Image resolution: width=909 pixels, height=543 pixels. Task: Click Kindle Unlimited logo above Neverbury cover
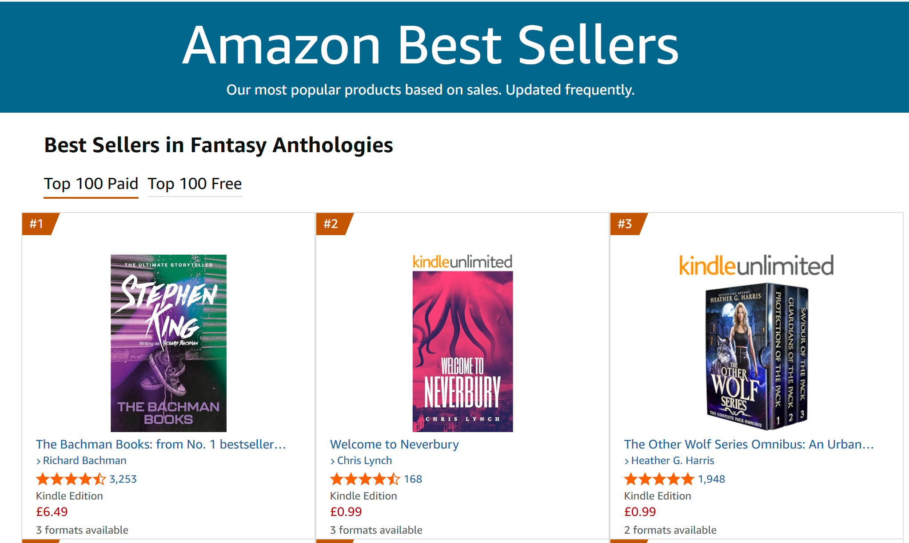462,262
